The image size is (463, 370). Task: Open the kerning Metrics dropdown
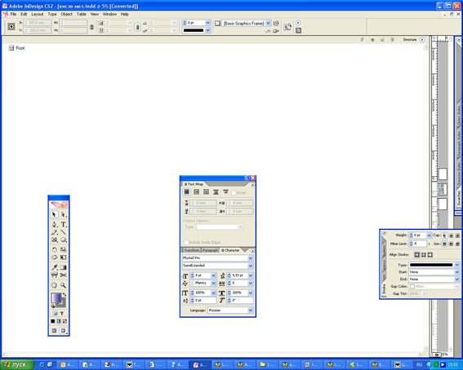click(x=213, y=283)
